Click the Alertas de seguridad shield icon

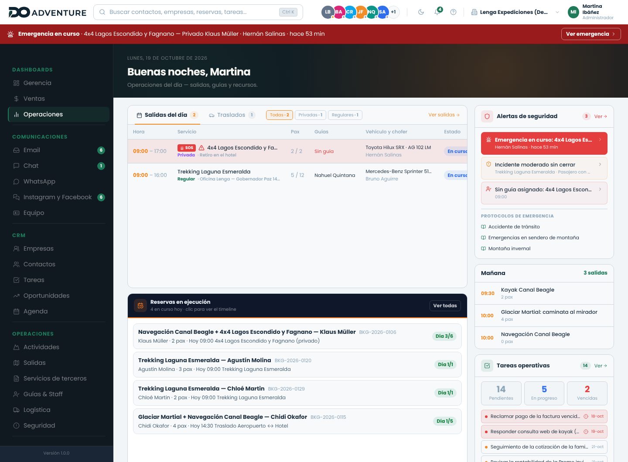(487, 116)
